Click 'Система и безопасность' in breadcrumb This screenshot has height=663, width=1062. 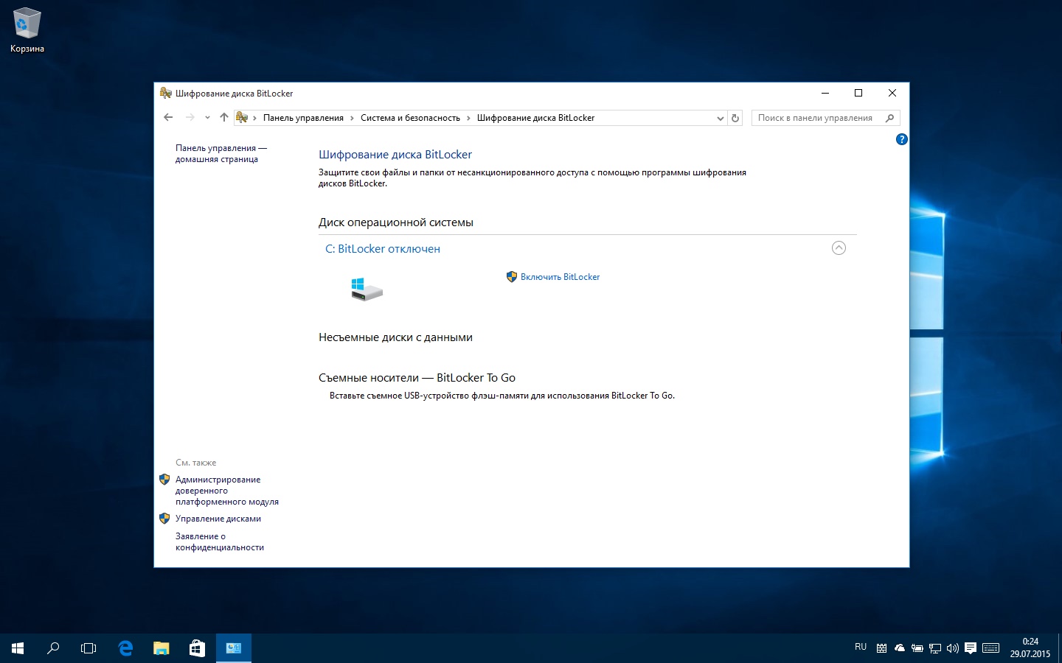(x=410, y=118)
